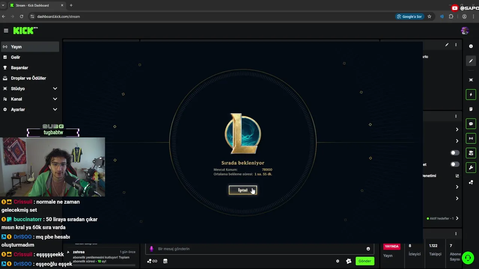Click the Google'a Sor button

click(409, 16)
